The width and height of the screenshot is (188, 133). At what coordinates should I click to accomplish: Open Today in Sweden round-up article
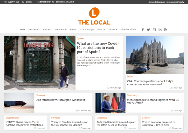tap(69, 124)
